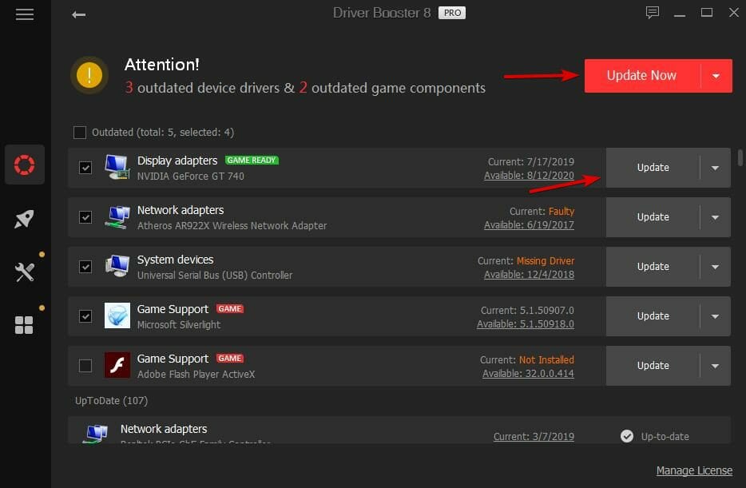The height and width of the screenshot is (488, 746).
Task: Select the Scan lifebuoy sidebar icon
Action: click(x=24, y=165)
